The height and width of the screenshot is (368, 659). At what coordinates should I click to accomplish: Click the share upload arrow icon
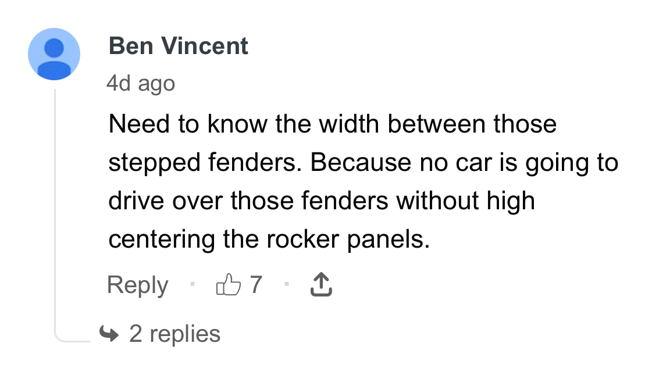click(322, 285)
